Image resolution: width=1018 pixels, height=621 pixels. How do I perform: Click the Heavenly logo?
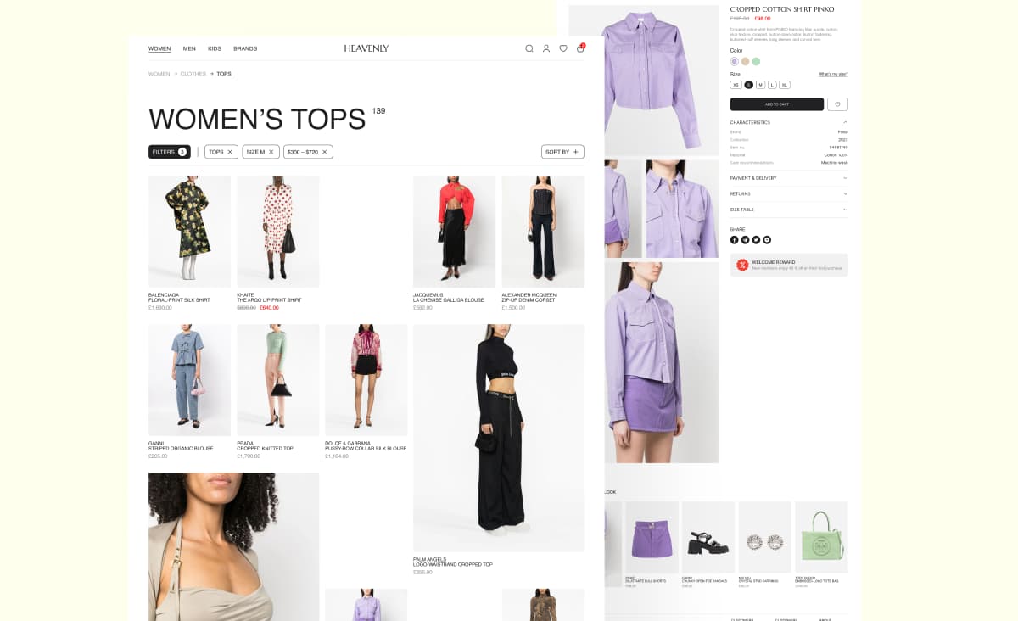366,48
